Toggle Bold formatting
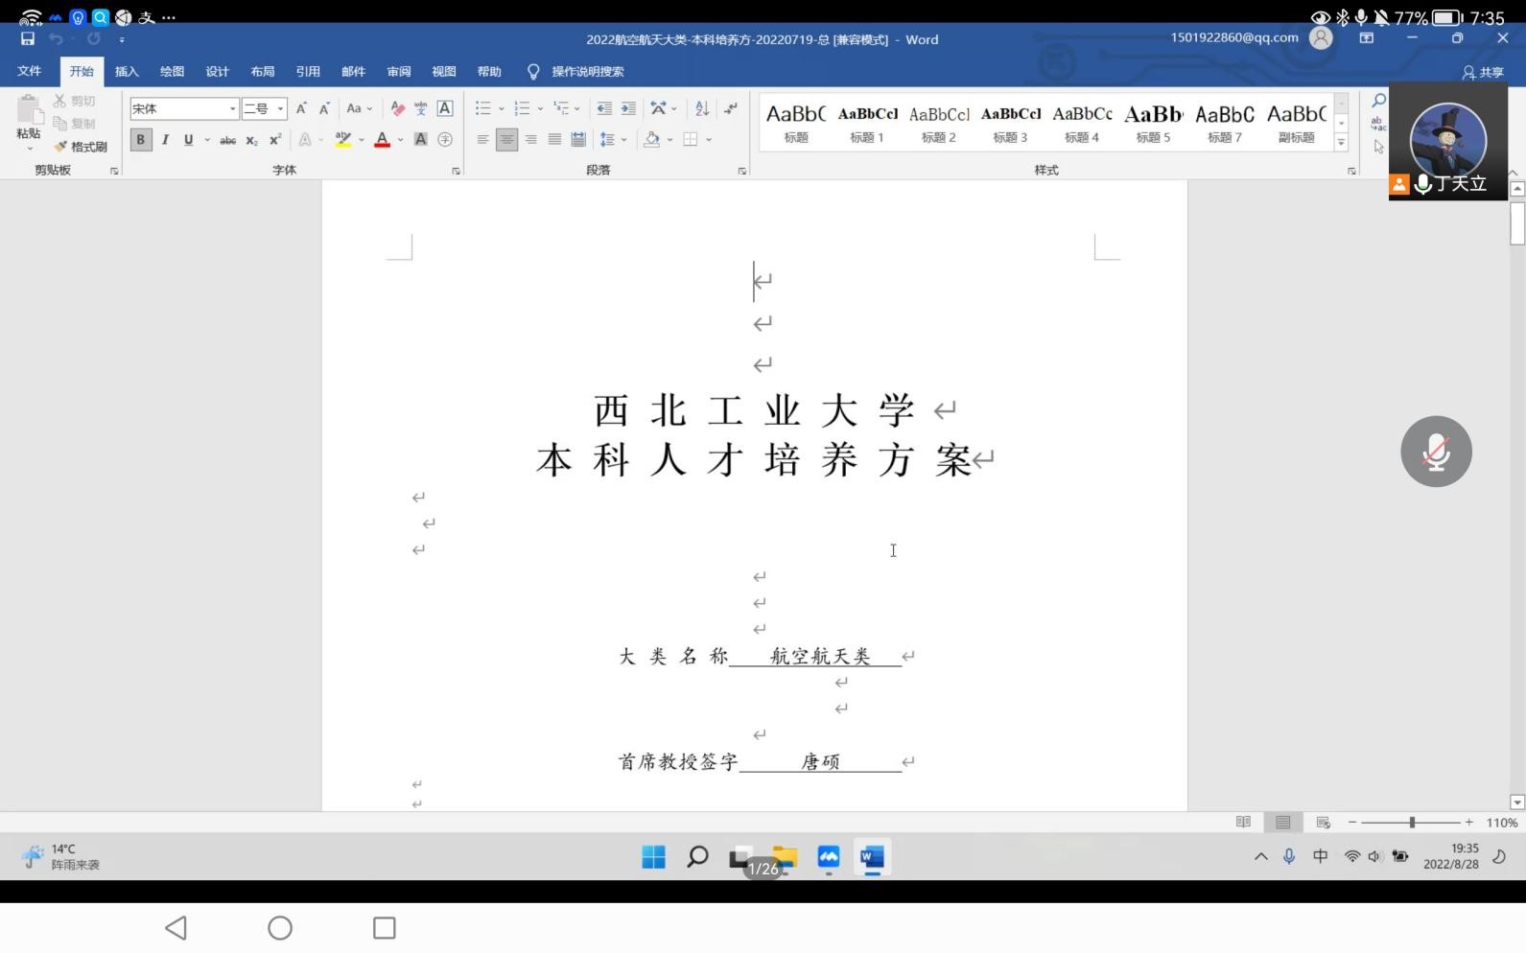This screenshot has height=953, width=1526. tap(141, 140)
